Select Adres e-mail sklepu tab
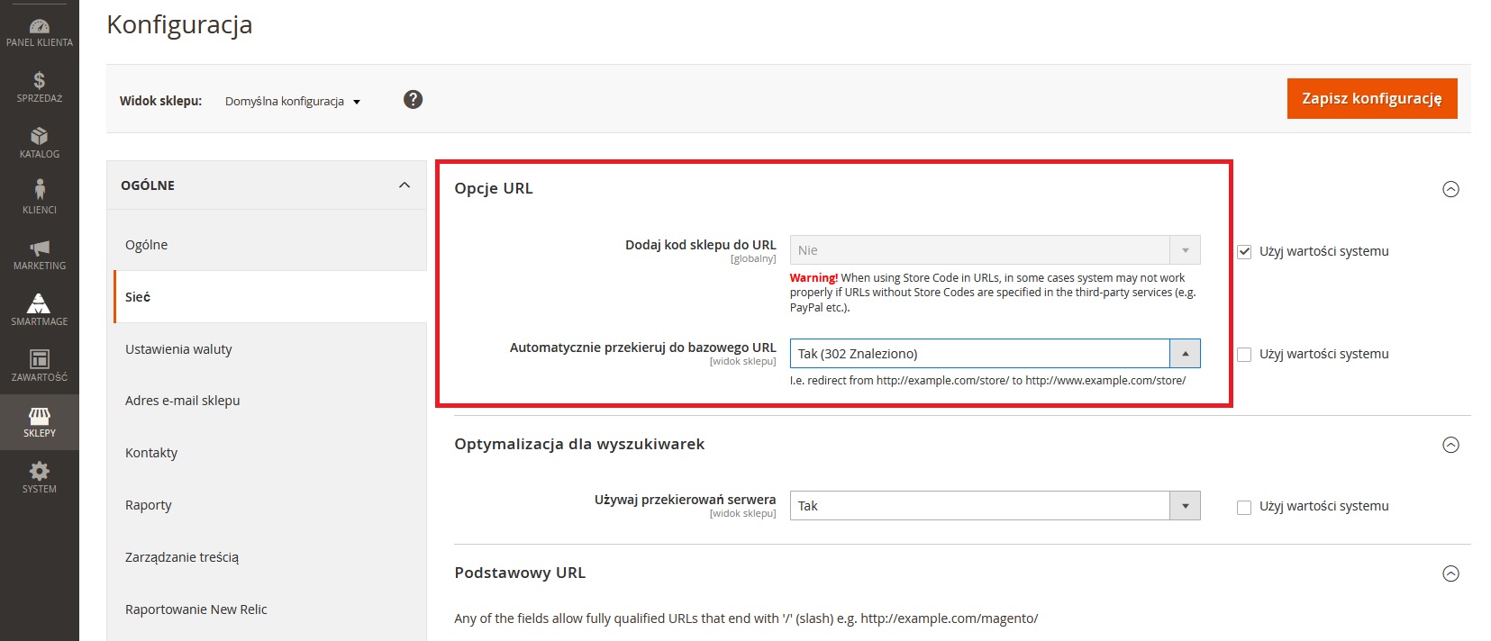Screen dimensions: 1491x641 (182, 401)
